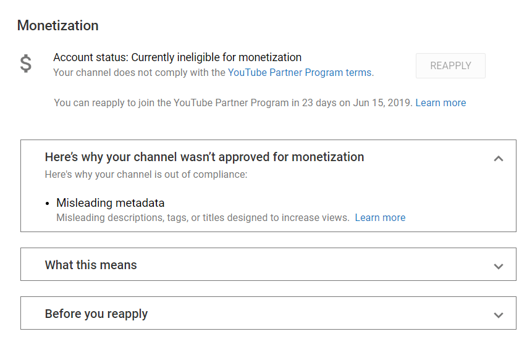Select the Misleading metadata bullet item

[x=110, y=203]
